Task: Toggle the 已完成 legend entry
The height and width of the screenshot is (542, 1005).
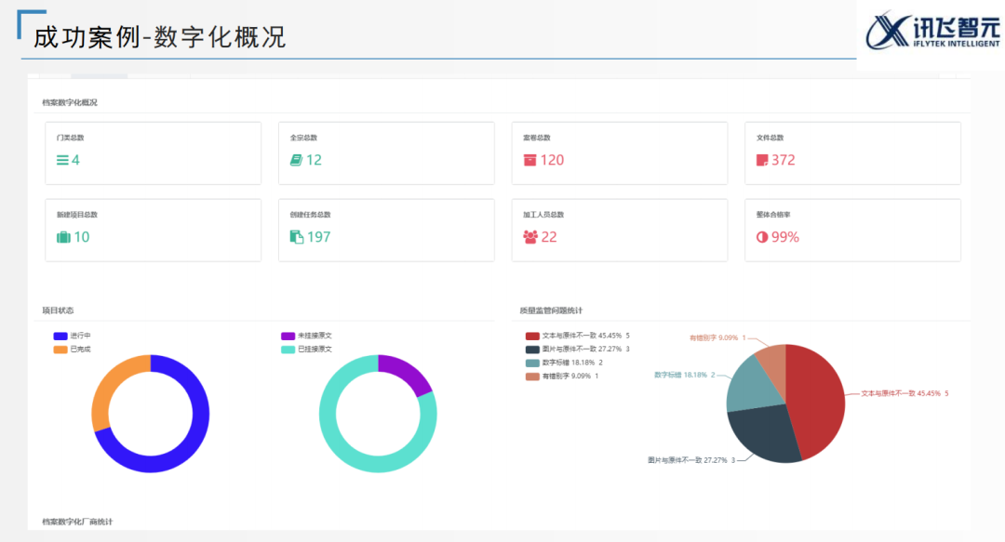Action: [x=73, y=350]
